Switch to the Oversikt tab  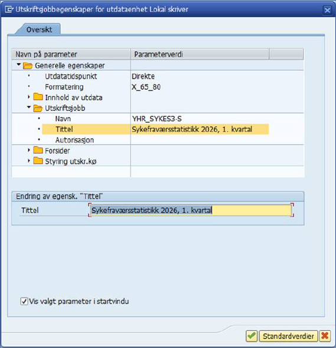(39, 30)
